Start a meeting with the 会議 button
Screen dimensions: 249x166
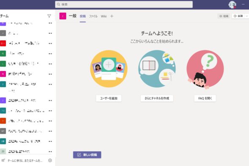tap(238, 16)
